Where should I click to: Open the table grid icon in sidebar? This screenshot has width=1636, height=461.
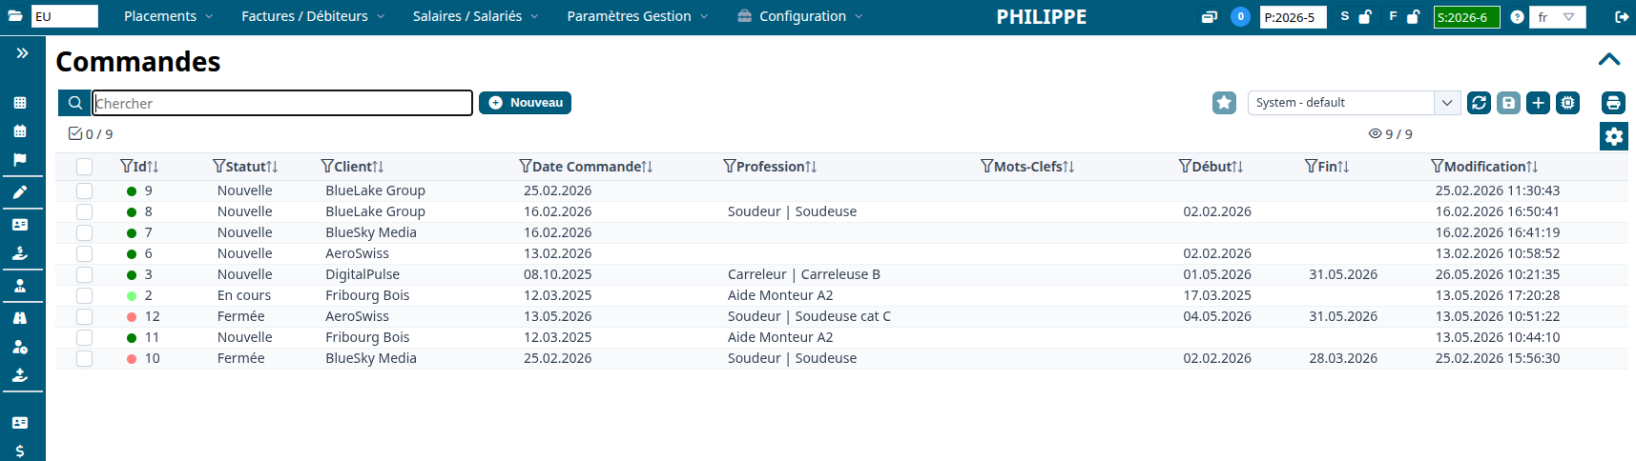(20, 102)
